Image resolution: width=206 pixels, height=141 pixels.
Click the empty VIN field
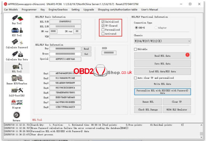coord(65,37)
